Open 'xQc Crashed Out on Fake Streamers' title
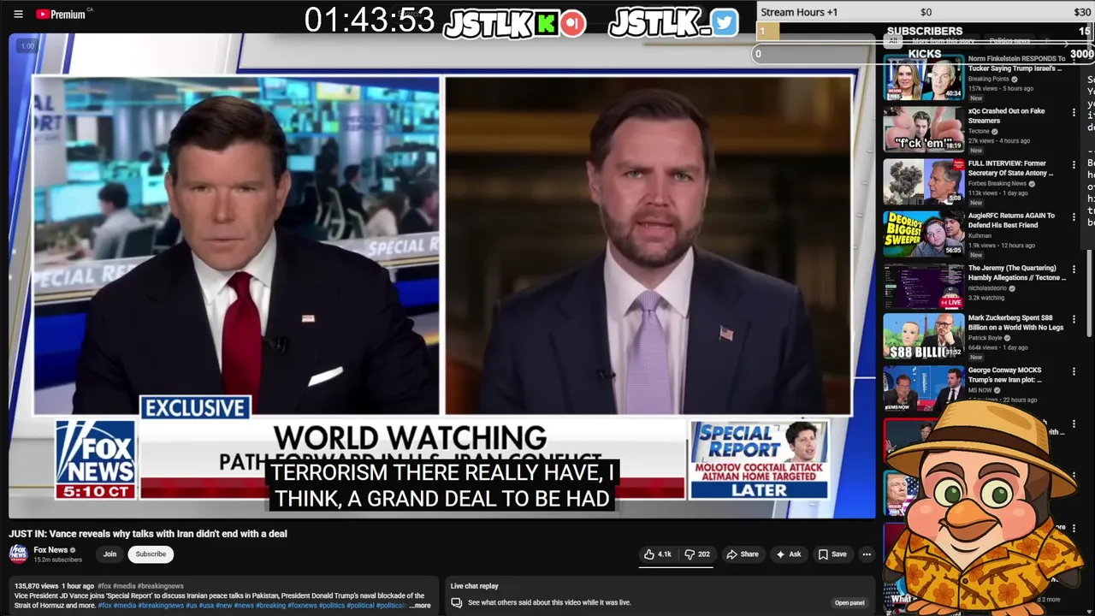This screenshot has width=1095, height=616. tap(1007, 115)
